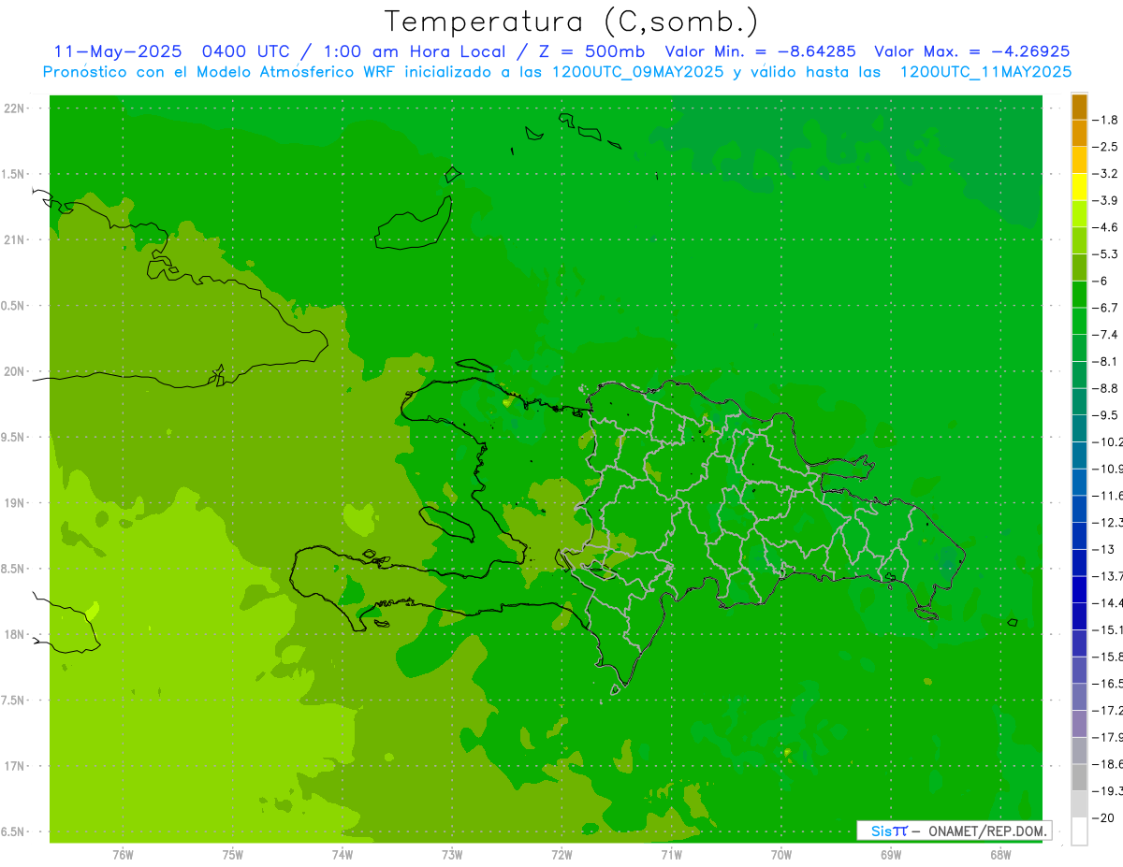Click the '72W' longitude axis label

tap(561, 854)
